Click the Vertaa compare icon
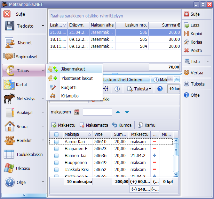 [x=187, y=73]
